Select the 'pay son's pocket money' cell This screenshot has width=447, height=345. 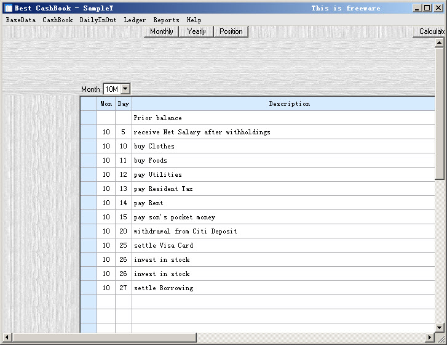pos(283,217)
